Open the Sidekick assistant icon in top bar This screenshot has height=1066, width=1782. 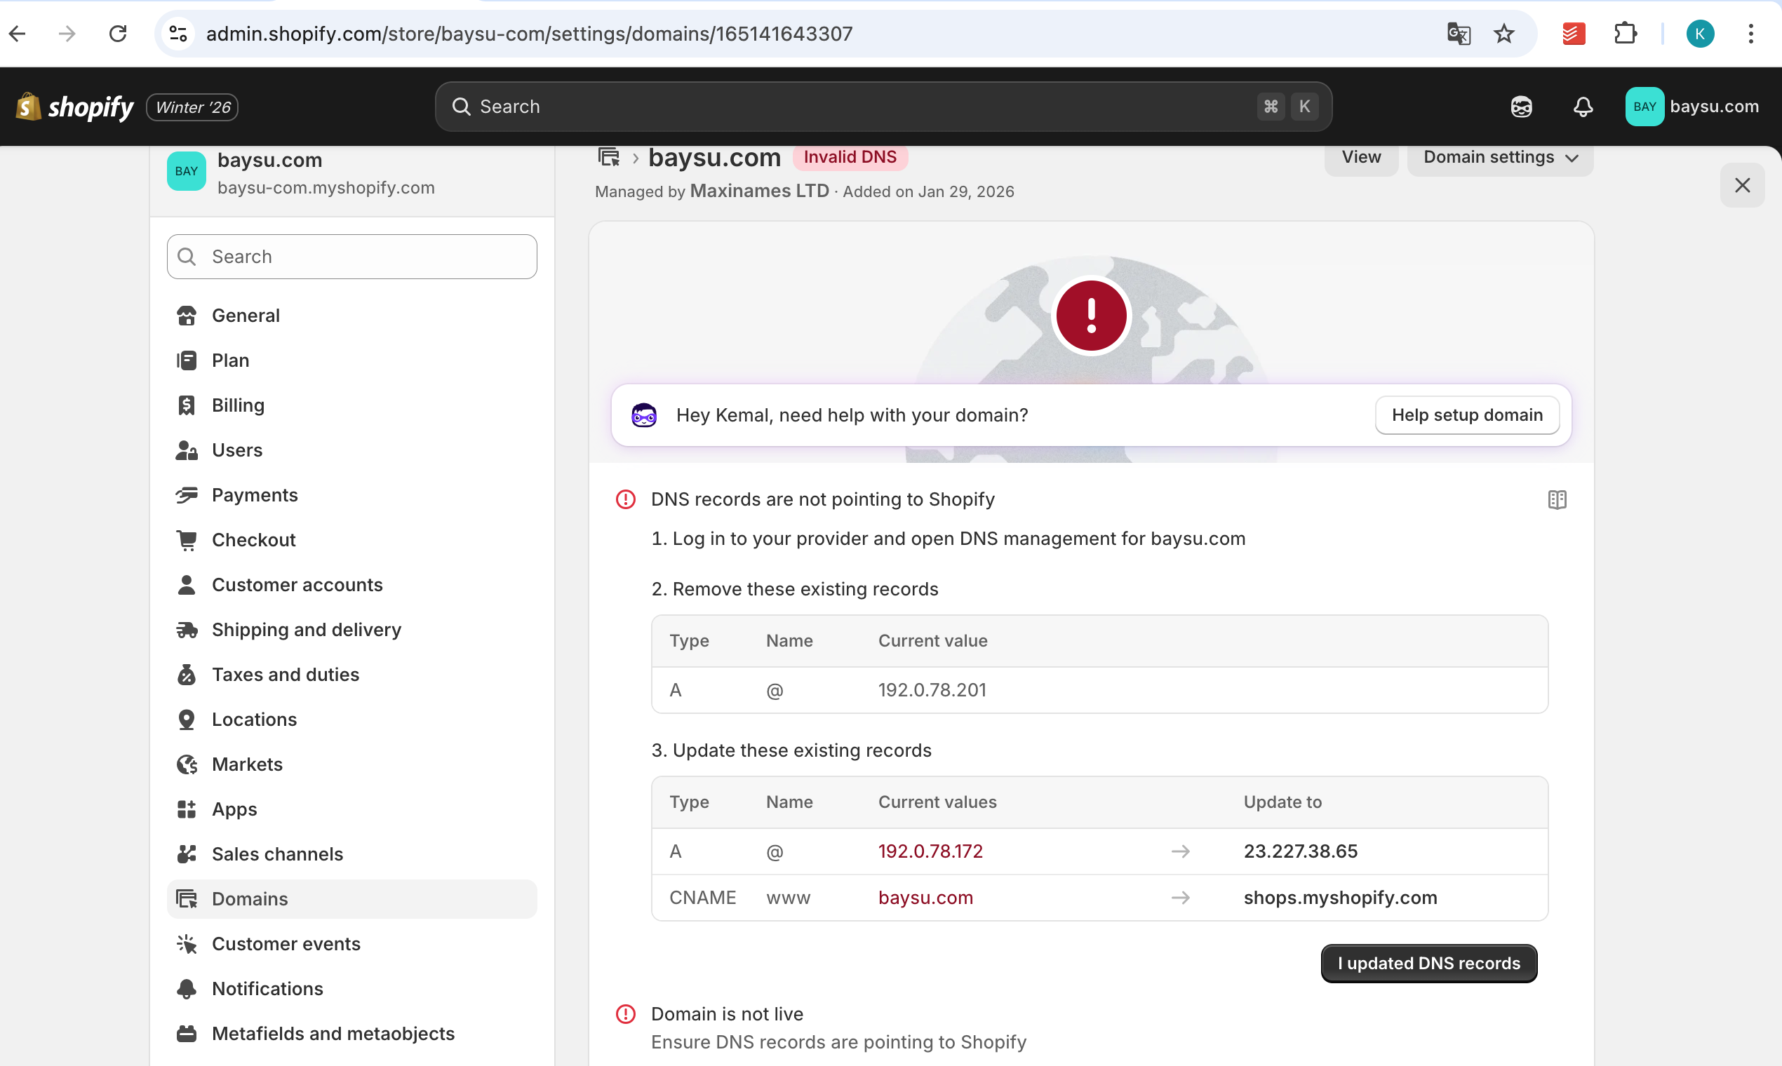1521,107
